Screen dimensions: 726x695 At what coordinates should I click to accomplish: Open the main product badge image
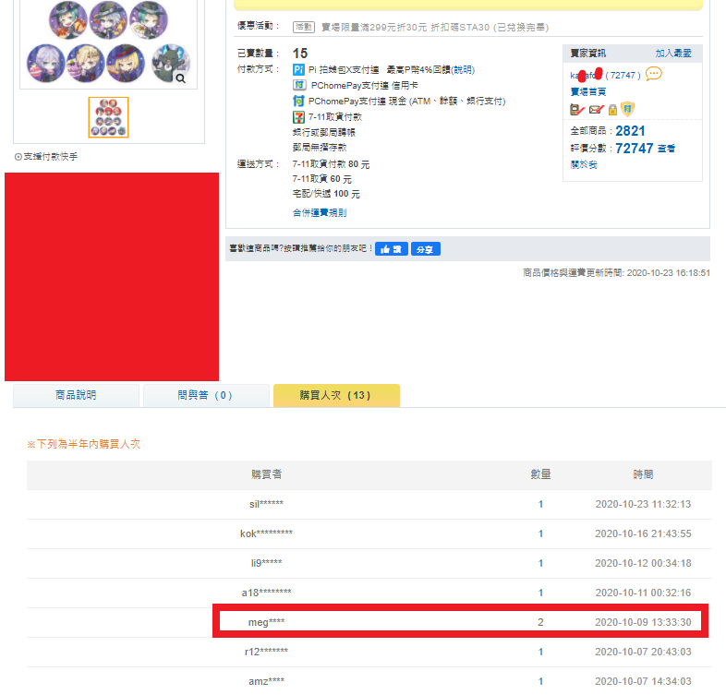(x=108, y=42)
